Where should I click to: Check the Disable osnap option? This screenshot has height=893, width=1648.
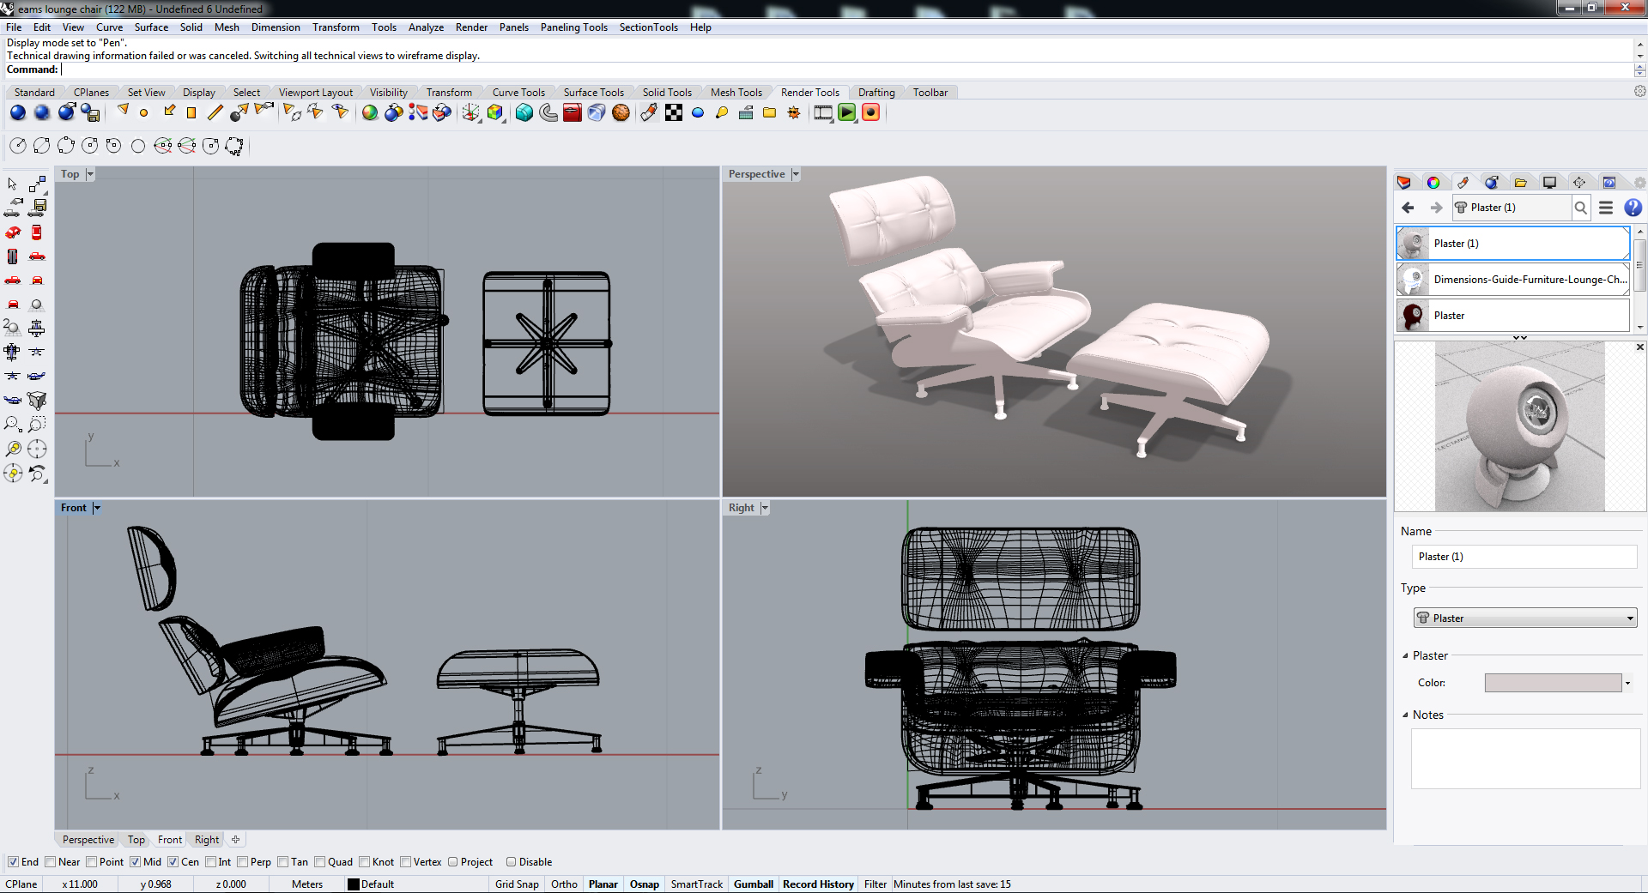point(511,862)
